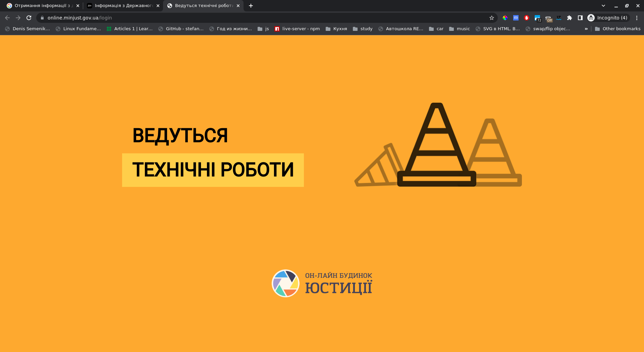Screen dimensions: 644x352
Task: Open the Chrome three-dot menu
Action: pos(637,18)
